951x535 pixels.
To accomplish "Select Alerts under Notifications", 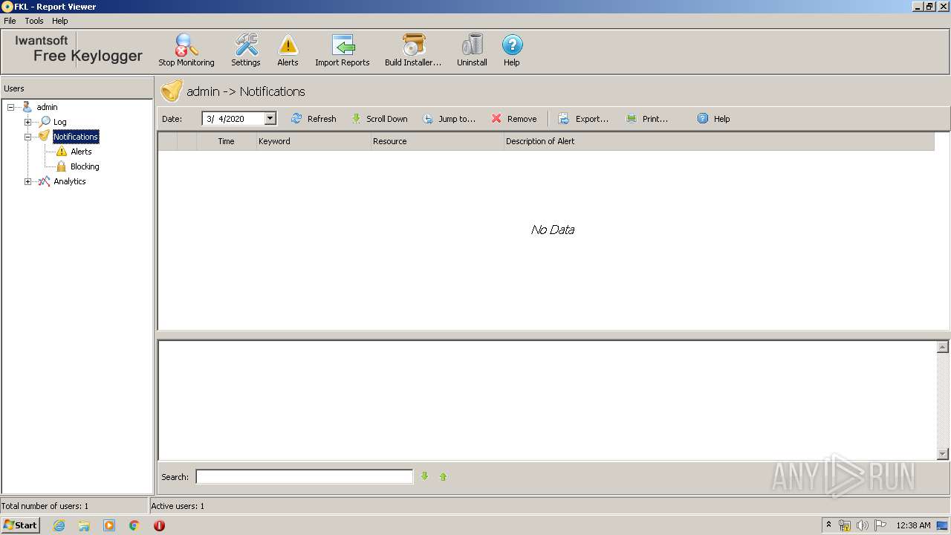I will click(81, 152).
